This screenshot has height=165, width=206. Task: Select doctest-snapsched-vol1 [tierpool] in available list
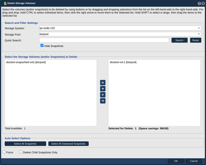26,62
